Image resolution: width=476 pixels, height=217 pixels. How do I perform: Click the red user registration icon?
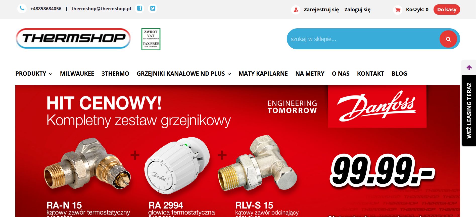pos(296,10)
